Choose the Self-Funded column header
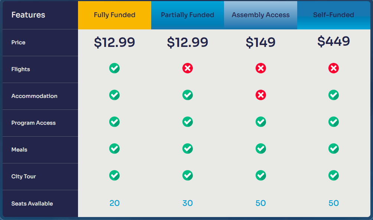This screenshot has height=220, width=373. click(x=334, y=15)
